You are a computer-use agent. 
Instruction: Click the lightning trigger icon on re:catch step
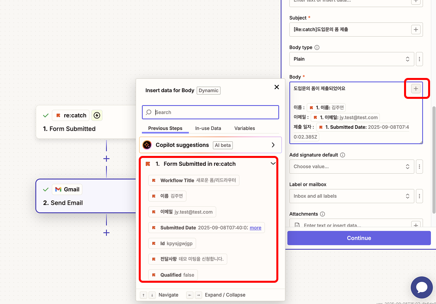97,115
